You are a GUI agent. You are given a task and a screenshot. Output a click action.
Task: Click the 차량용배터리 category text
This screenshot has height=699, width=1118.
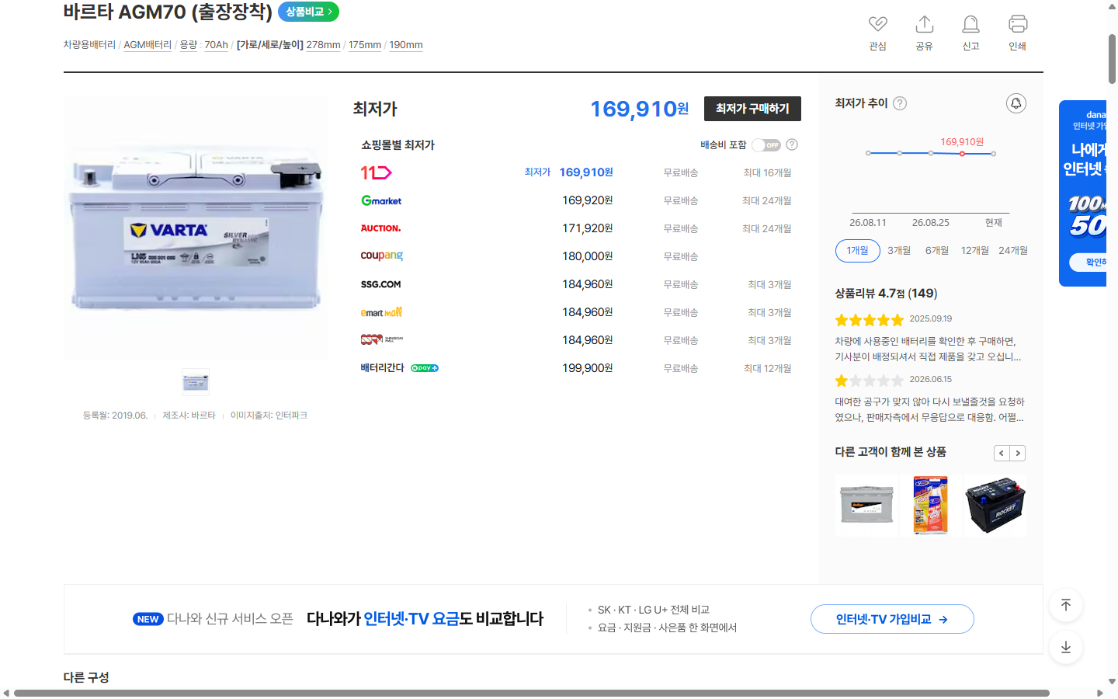(x=89, y=45)
